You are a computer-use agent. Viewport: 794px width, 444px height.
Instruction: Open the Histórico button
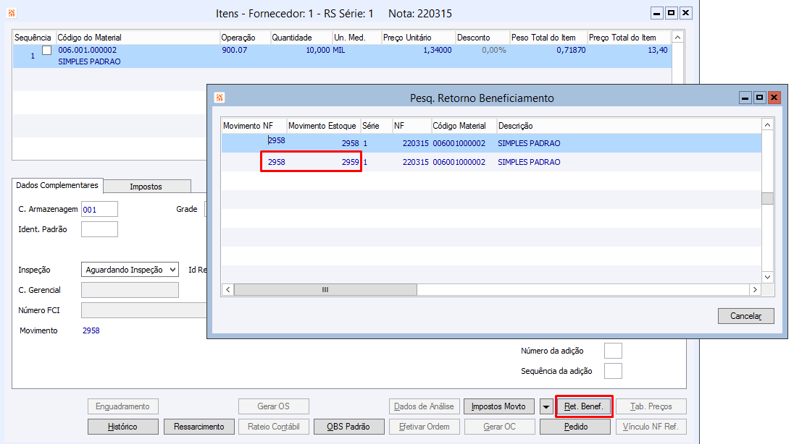[x=122, y=427]
